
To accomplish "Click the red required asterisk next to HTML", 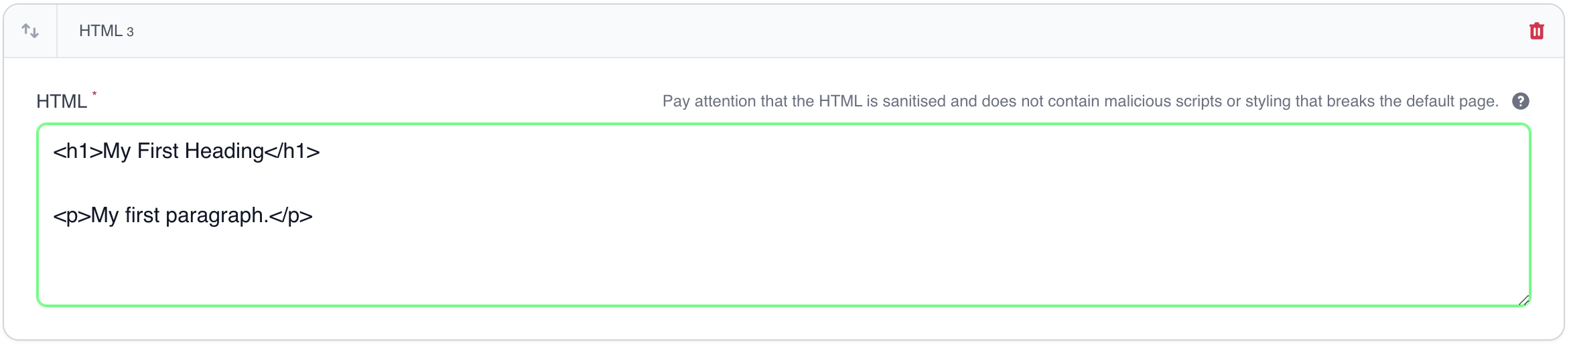I will 94,94.
